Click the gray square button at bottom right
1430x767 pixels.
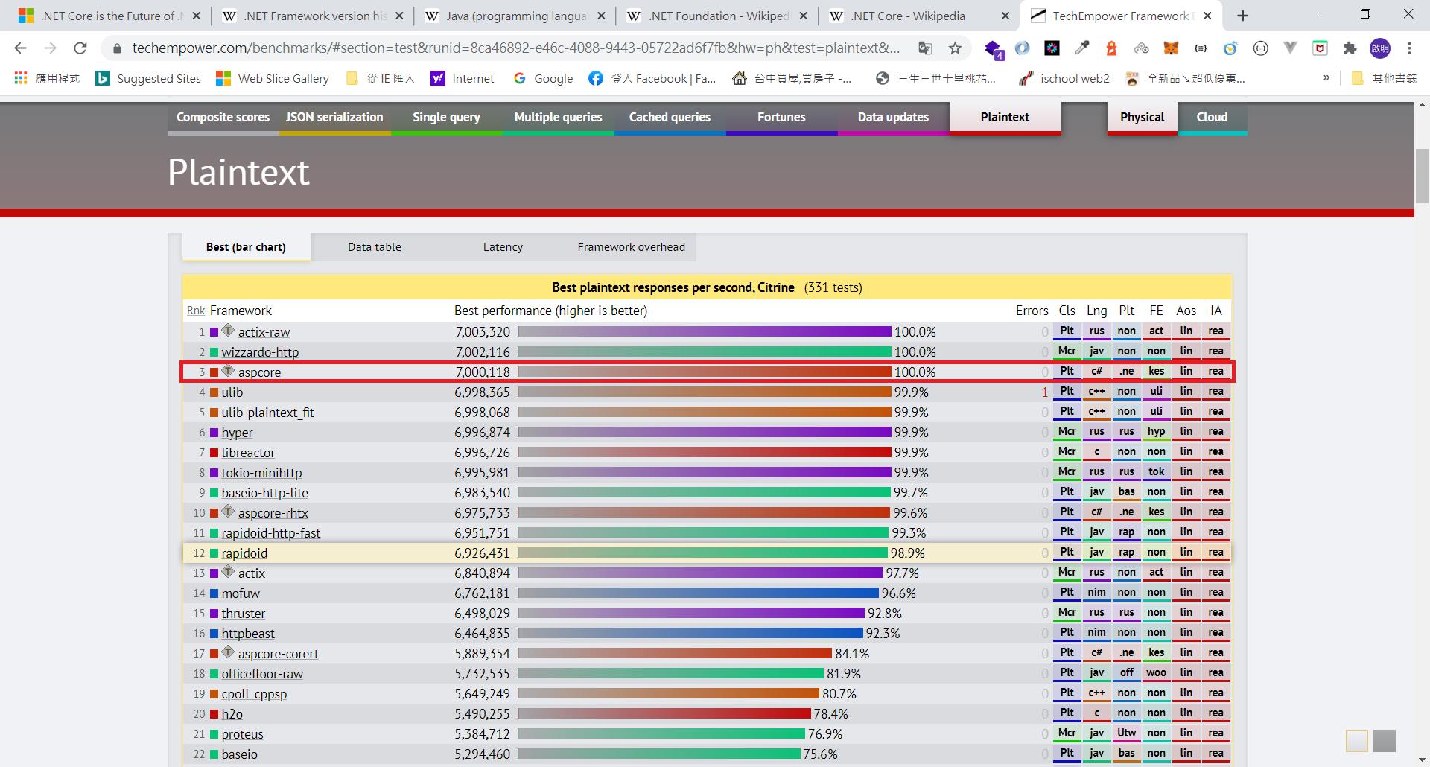pyautogui.click(x=1385, y=741)
